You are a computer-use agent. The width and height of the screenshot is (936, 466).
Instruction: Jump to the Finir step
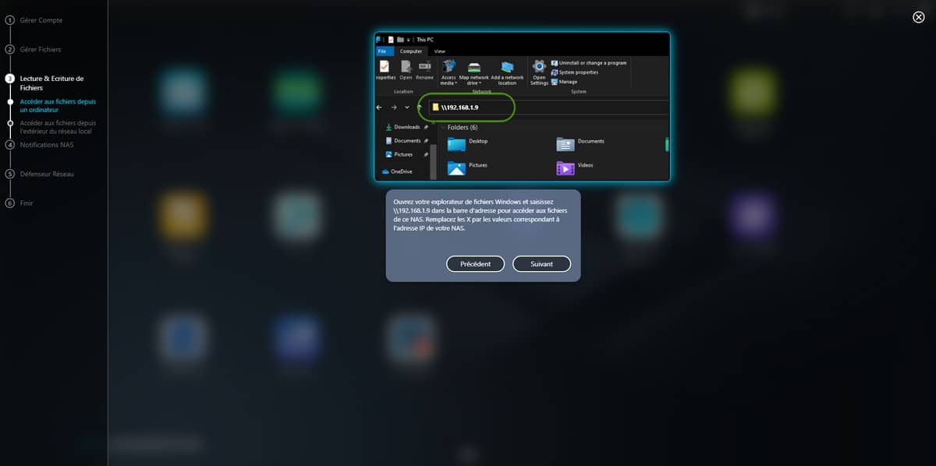coord(27,203)
